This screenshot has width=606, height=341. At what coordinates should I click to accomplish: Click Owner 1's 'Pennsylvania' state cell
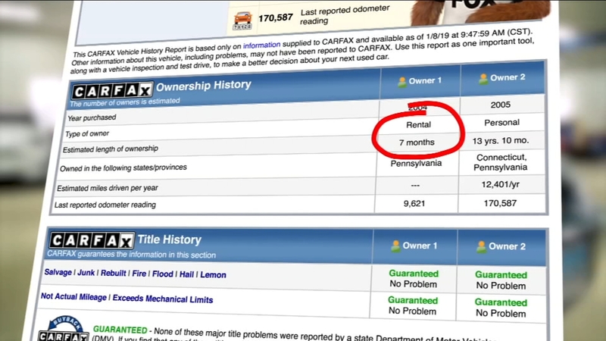[416, 163]
